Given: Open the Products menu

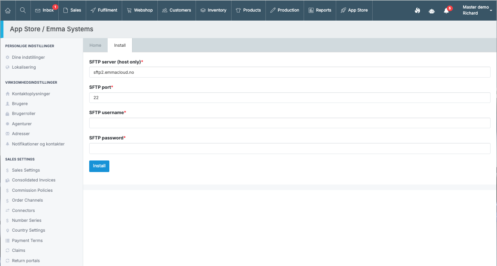Looking at the screenshot, I should (x=249, y=10).
